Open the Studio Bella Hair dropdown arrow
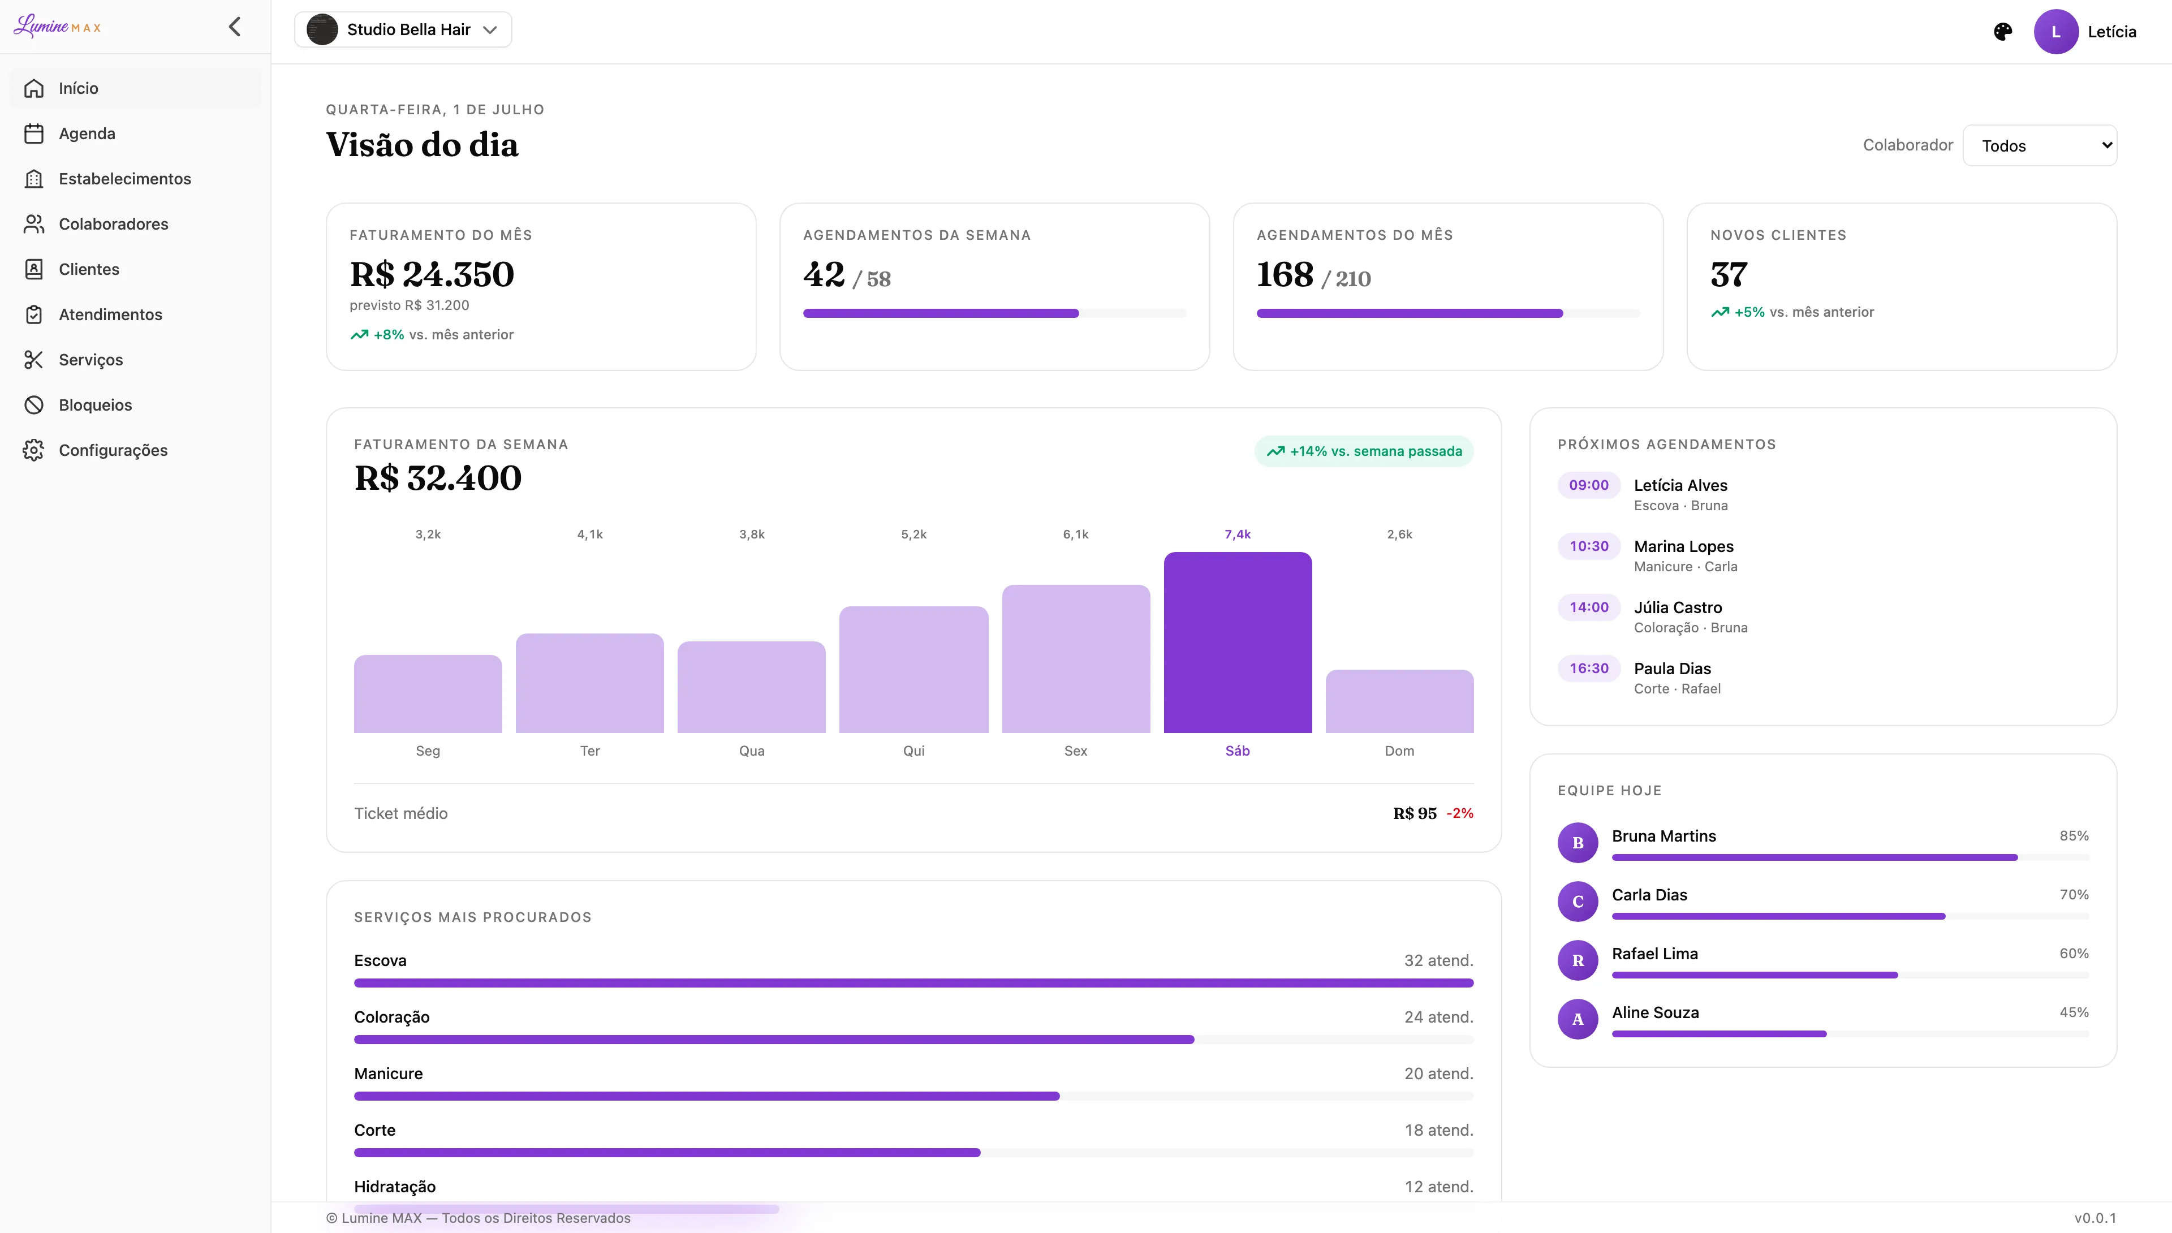Screen dimensions: 2172x1233 (x=489, y=29)
